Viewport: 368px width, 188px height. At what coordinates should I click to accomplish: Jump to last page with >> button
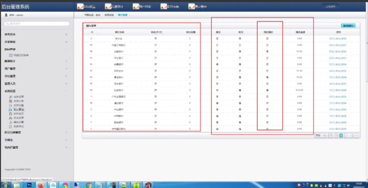click(356, 135)
